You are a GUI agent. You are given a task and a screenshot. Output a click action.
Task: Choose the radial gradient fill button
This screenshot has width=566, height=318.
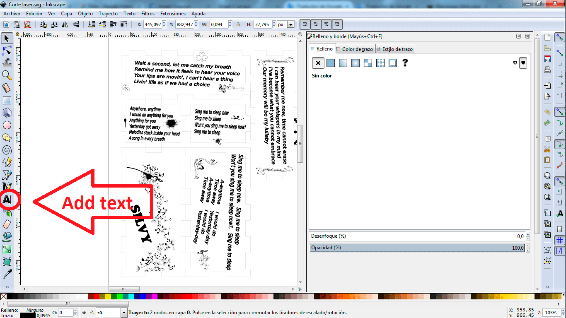356,63
